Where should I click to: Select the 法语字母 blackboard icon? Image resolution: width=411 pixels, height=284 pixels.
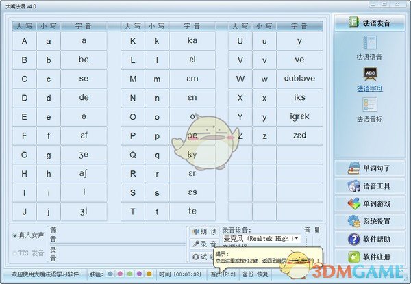[370, 74]
